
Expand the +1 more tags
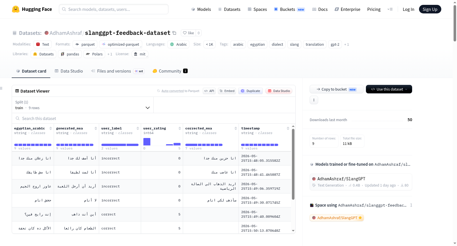(x=346, y=44)
